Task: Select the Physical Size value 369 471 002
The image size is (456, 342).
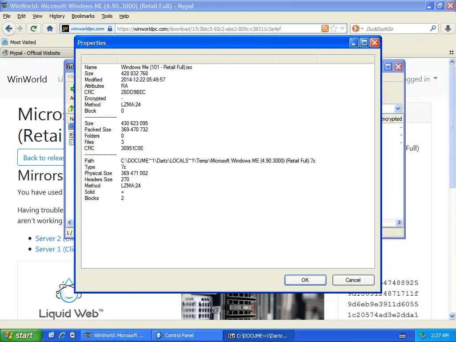Action: (x=134, y=173)
